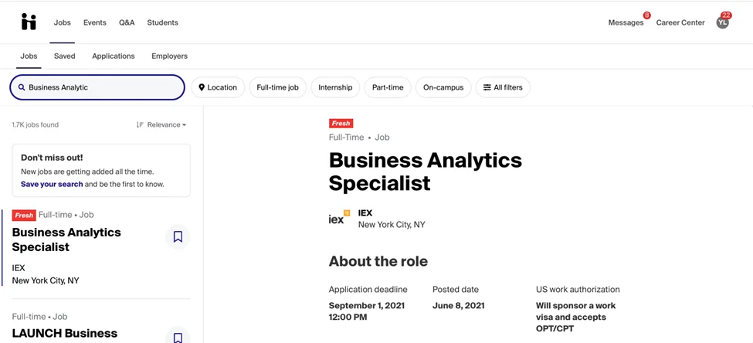Open All filters panel

tap(503, 87)
